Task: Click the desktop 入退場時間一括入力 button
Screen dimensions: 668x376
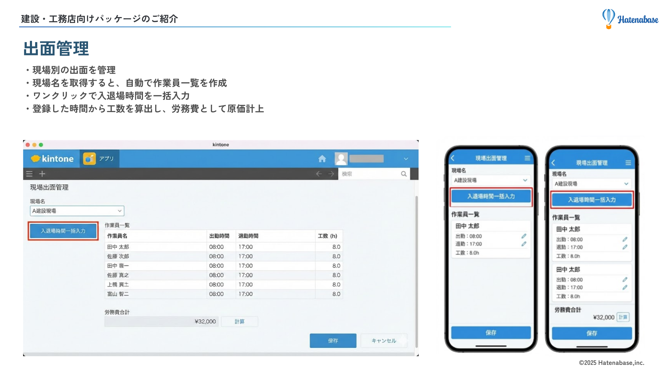Action: (x=63, y=231)
